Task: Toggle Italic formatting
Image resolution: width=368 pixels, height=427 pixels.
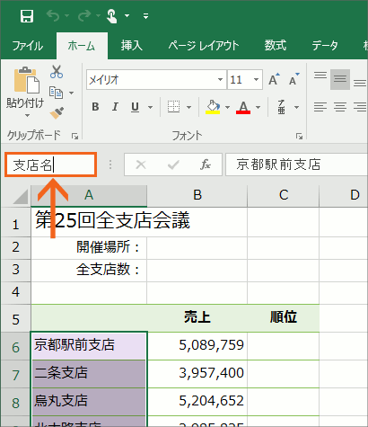Action: tap(115, 107)
